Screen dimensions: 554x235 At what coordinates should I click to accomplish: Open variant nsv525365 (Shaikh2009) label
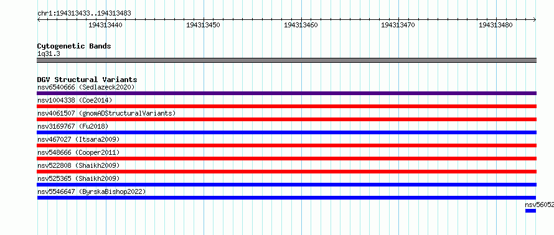78,178
